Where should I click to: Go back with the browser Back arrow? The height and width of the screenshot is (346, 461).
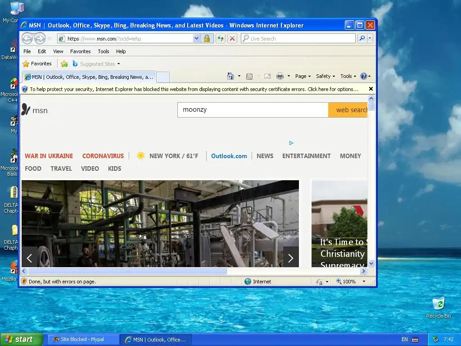tap(27, 38)
